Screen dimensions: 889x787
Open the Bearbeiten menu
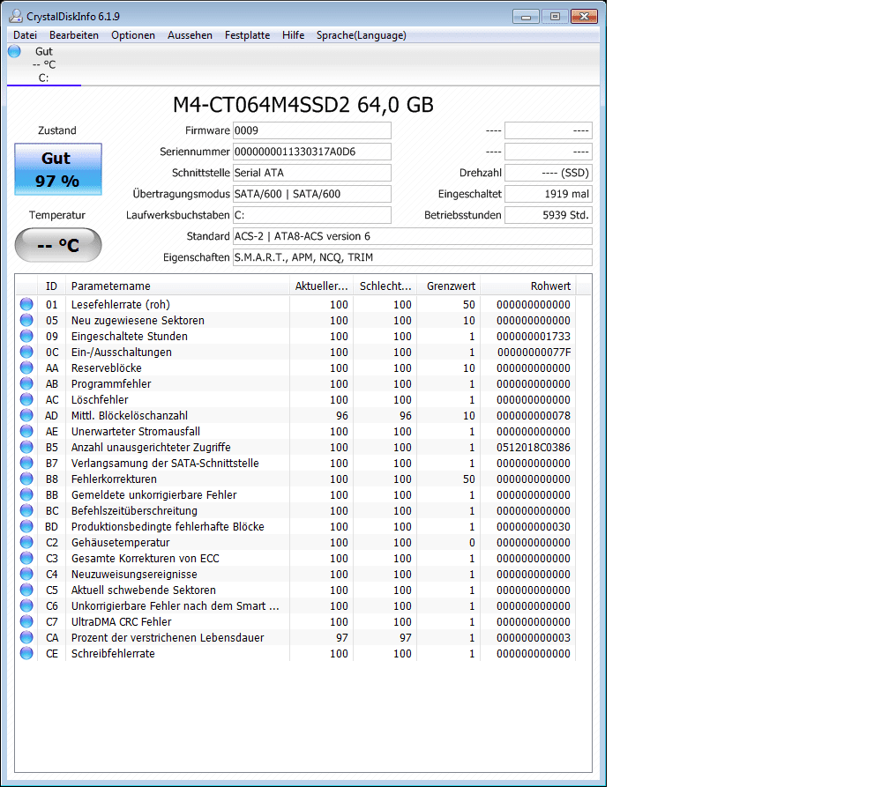point(74,35)
